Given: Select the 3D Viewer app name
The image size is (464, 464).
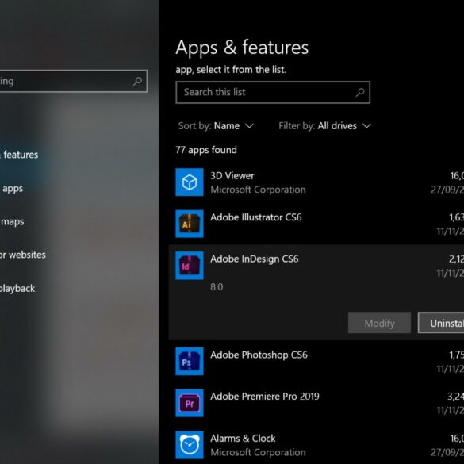Looking at the screenshot, I should pos(232,176).
